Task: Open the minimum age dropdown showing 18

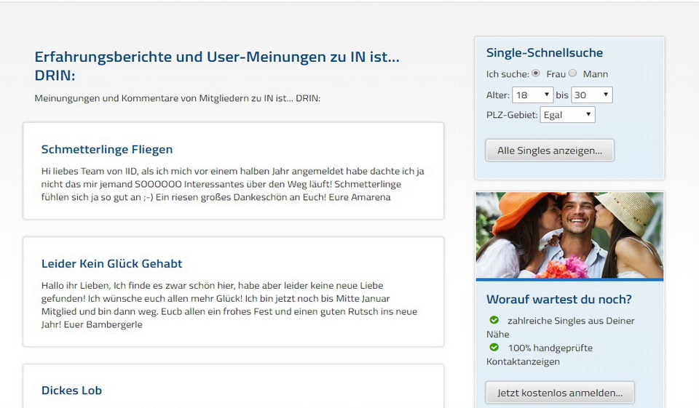Action: click(x=533, y=95)
